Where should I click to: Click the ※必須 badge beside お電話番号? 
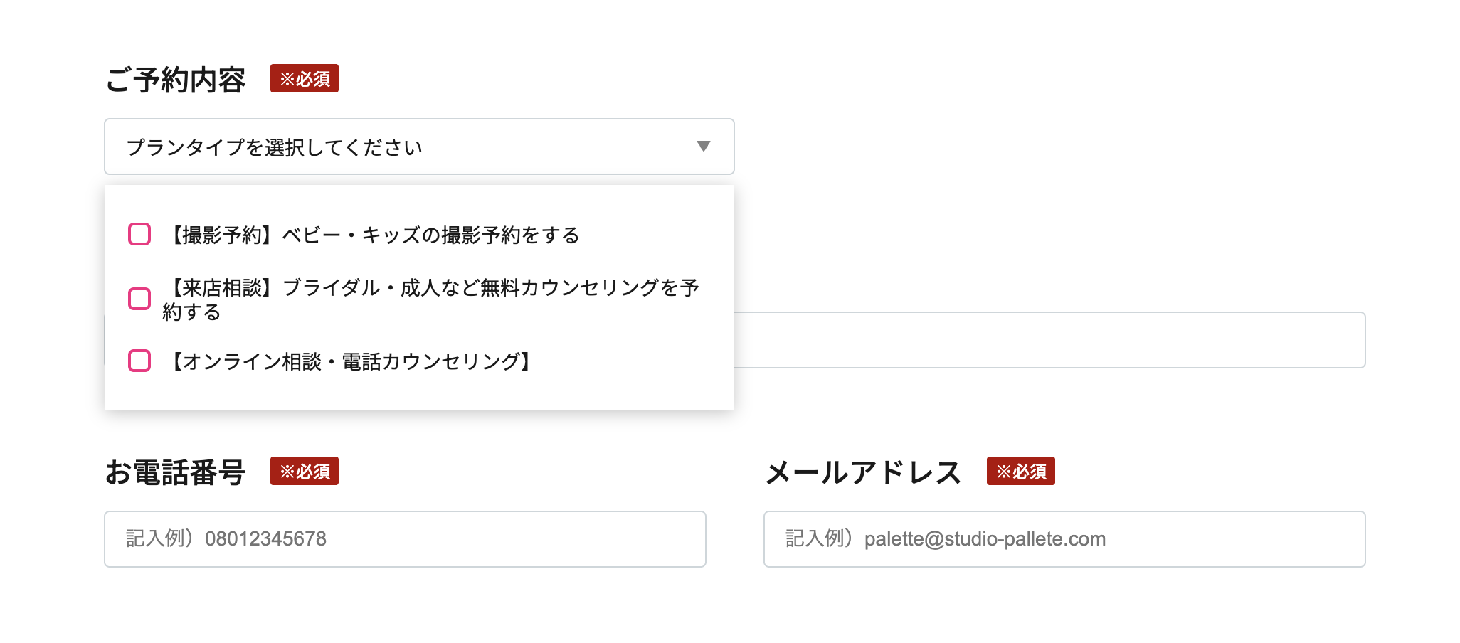[305, 471]
